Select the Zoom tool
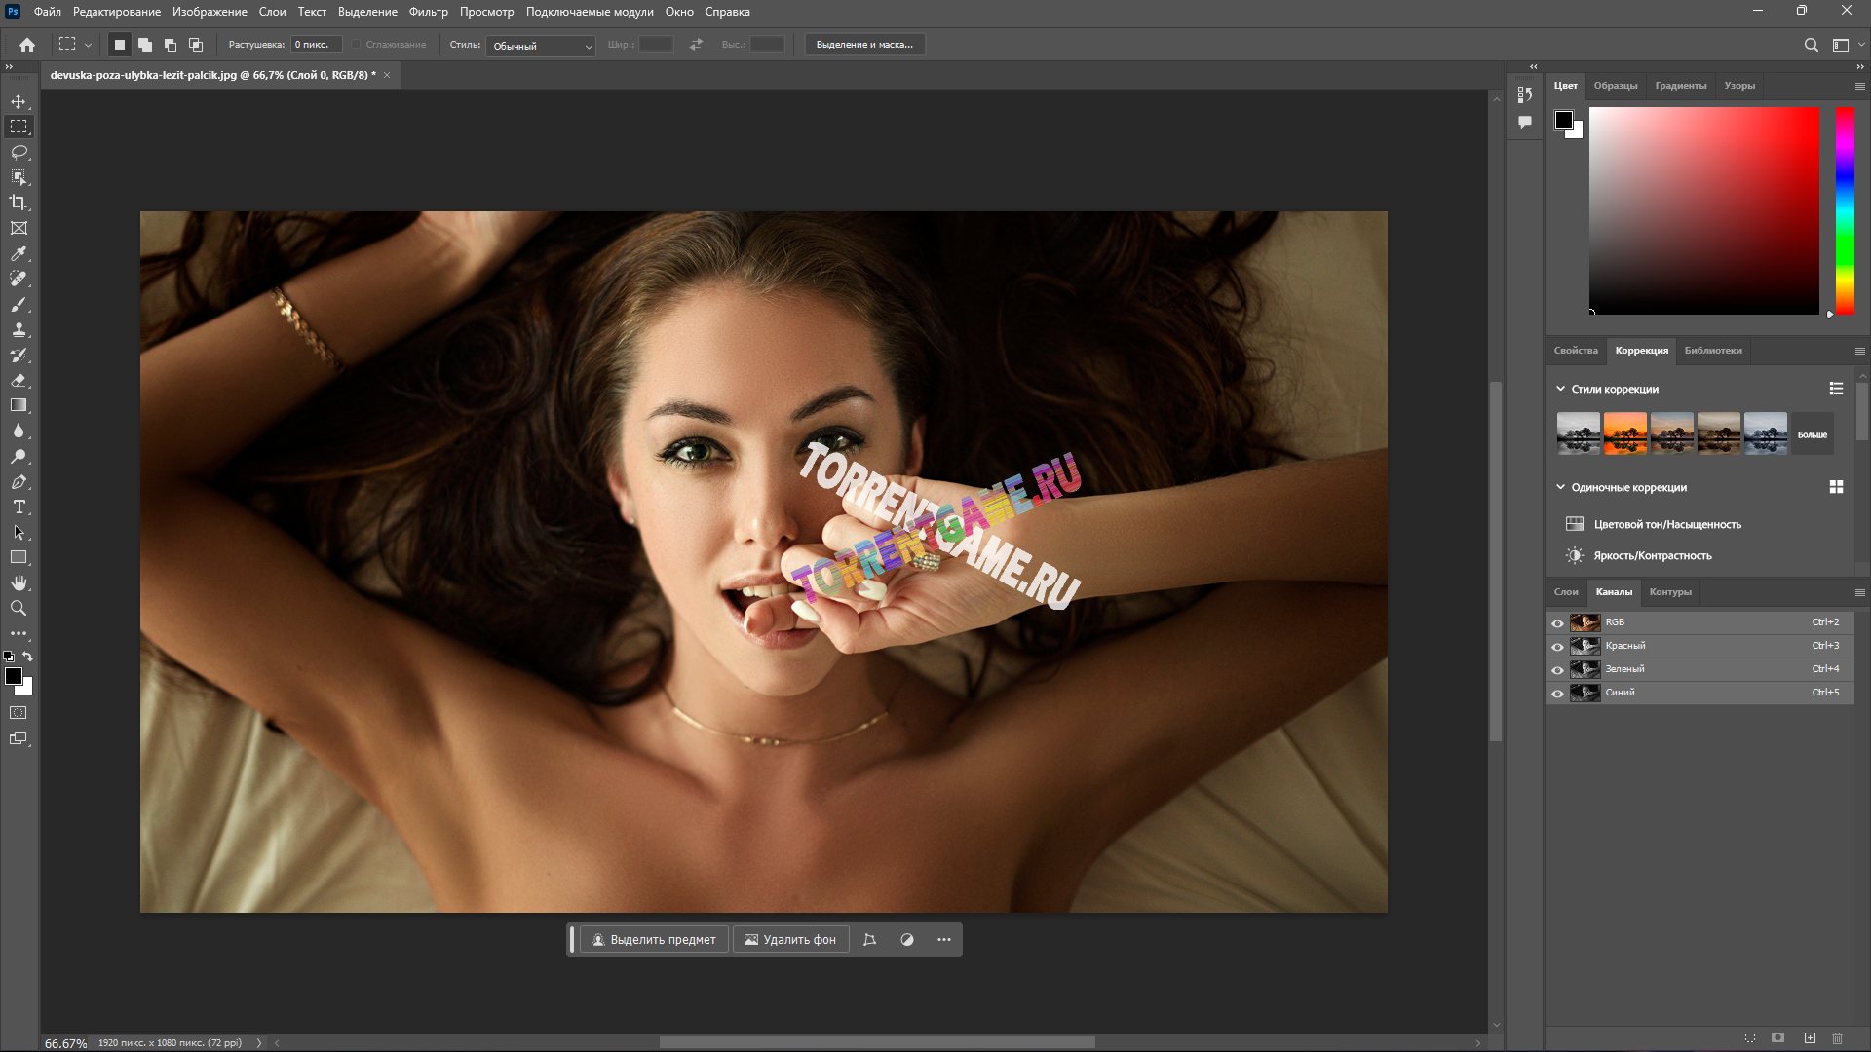The width and height of the screenshot is (1871, 1052). pos(19,608)
